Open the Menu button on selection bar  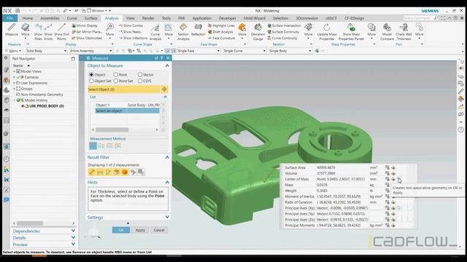tap(13, 51)
